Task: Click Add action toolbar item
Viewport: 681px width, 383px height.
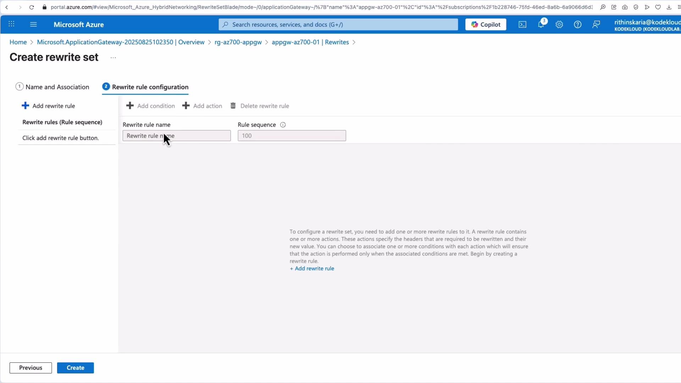Action: tap(202, 106)
